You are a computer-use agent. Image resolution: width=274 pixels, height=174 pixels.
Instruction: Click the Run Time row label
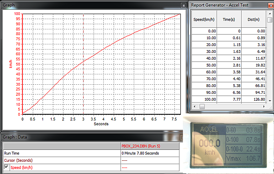coord(62,153)
